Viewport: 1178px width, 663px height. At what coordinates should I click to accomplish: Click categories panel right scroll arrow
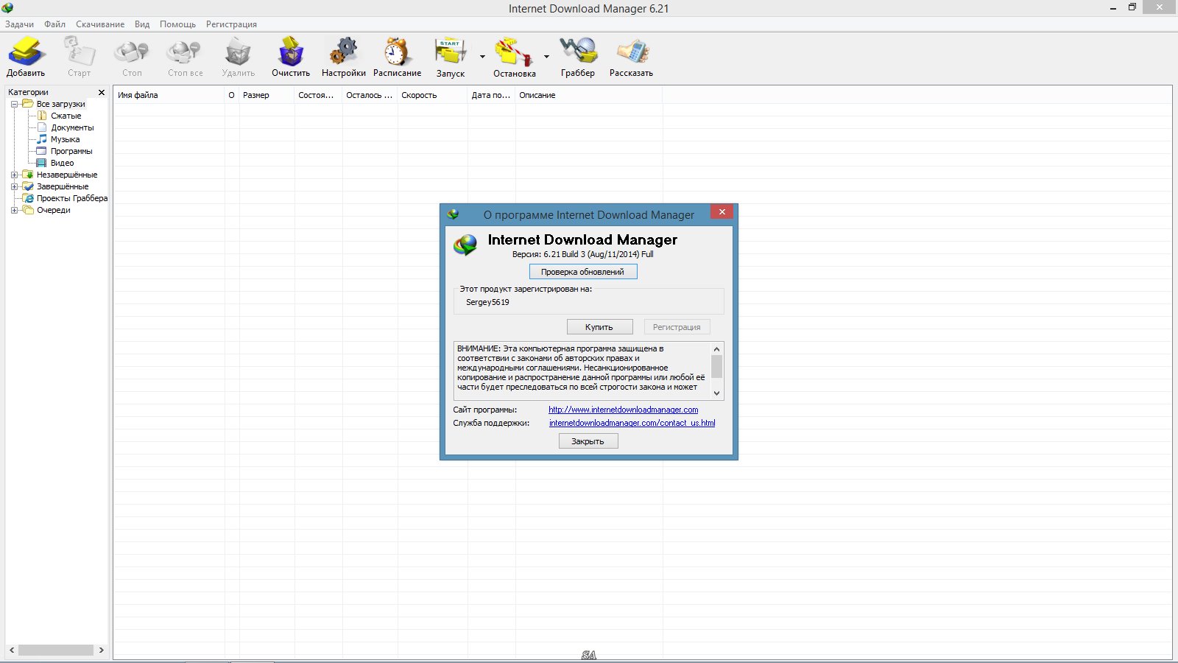(x=101, y=650)
